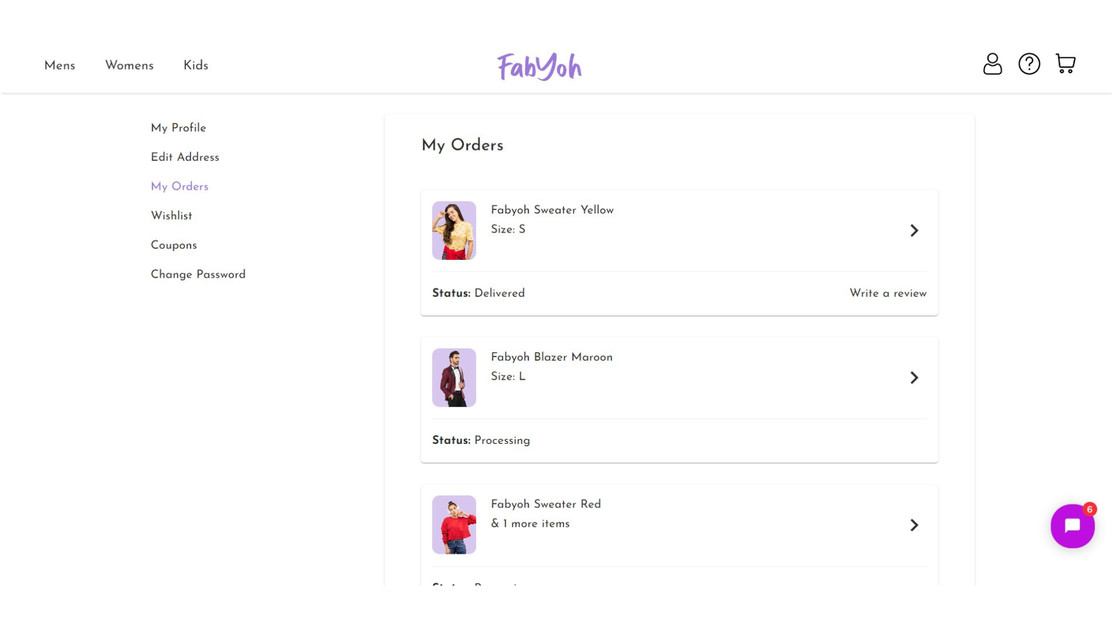Open the Womens category menu
This screenshot has width=1112, height=625.
coord(129,66)
